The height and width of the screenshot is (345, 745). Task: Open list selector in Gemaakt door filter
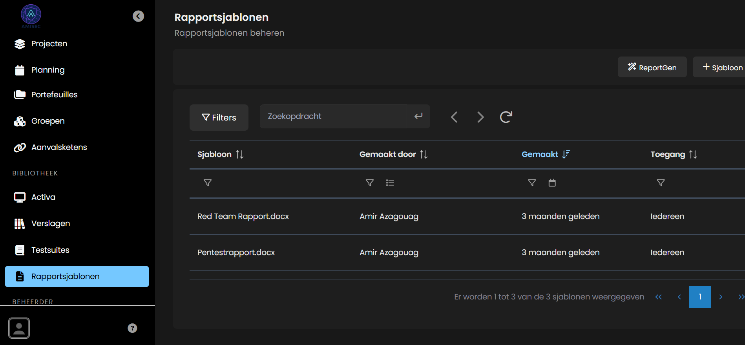pyautogui.click(x=390, y=183)
